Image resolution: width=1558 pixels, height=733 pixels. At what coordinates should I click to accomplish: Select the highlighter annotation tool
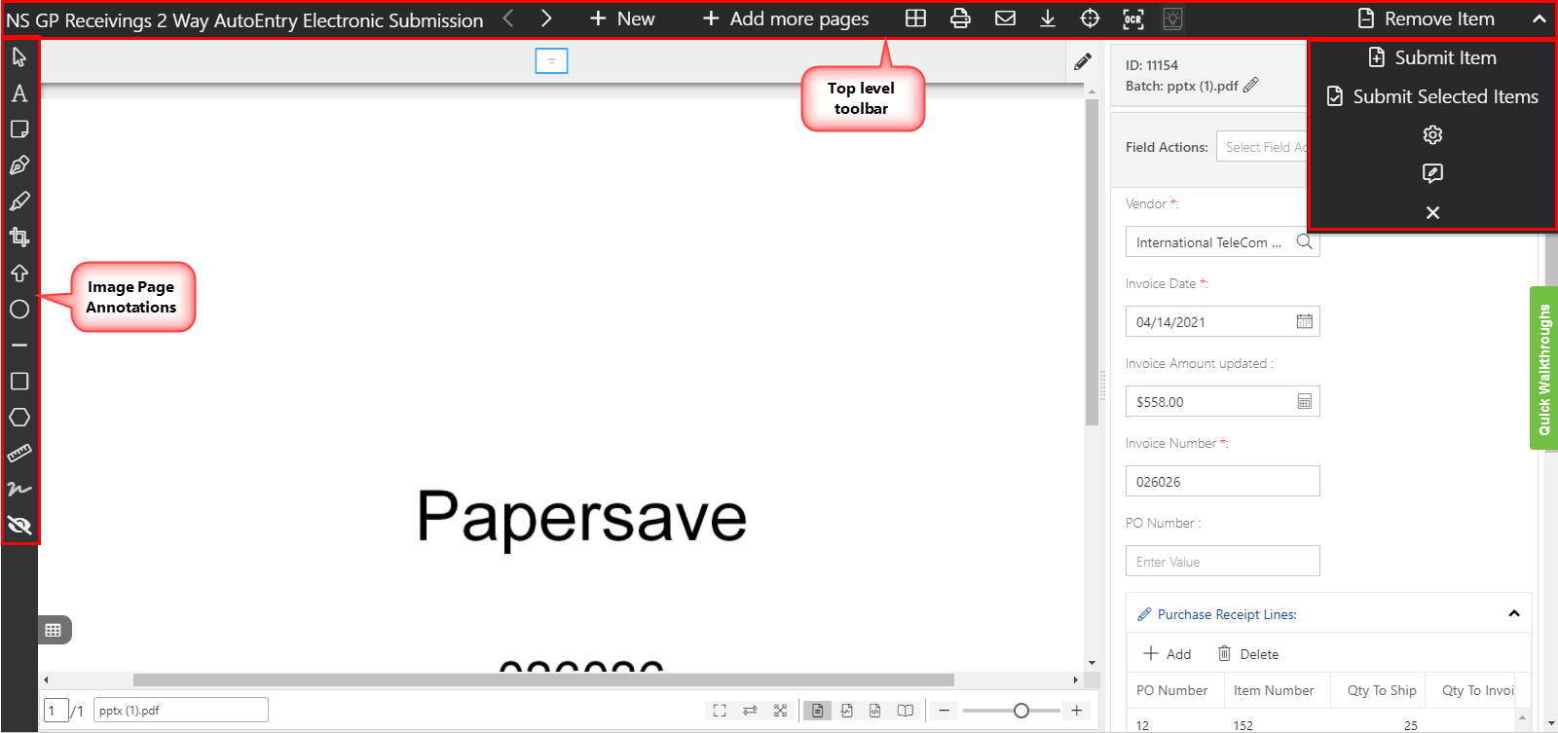click(19, 202)
